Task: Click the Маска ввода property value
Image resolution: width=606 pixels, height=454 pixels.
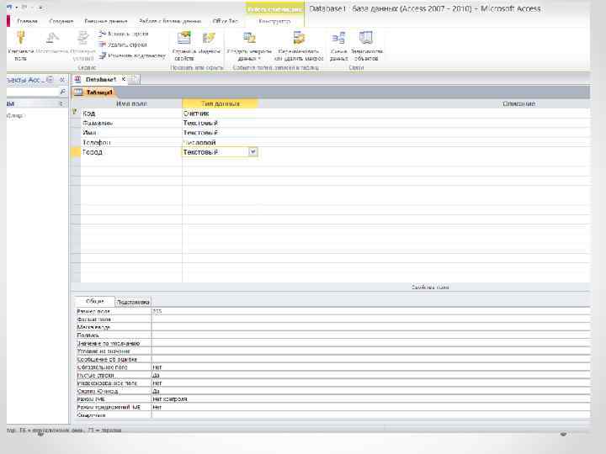Action: 370,327
